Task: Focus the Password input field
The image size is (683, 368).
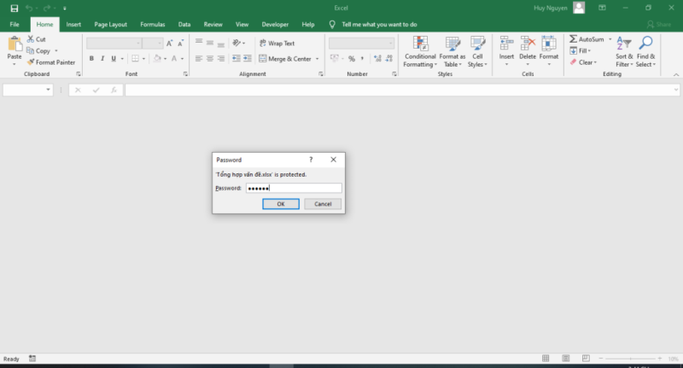Action: click(x=294, y=188)
